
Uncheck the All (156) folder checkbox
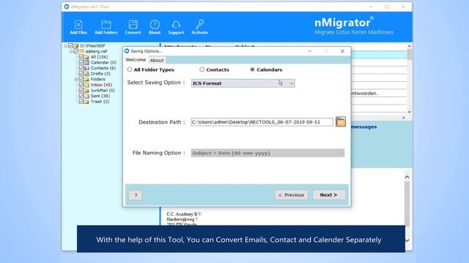[81, 57]
